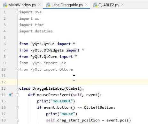This screenshot has width=148, height=124.
Task: Click line number 6 in the gutter
Action: click(4, 44)
